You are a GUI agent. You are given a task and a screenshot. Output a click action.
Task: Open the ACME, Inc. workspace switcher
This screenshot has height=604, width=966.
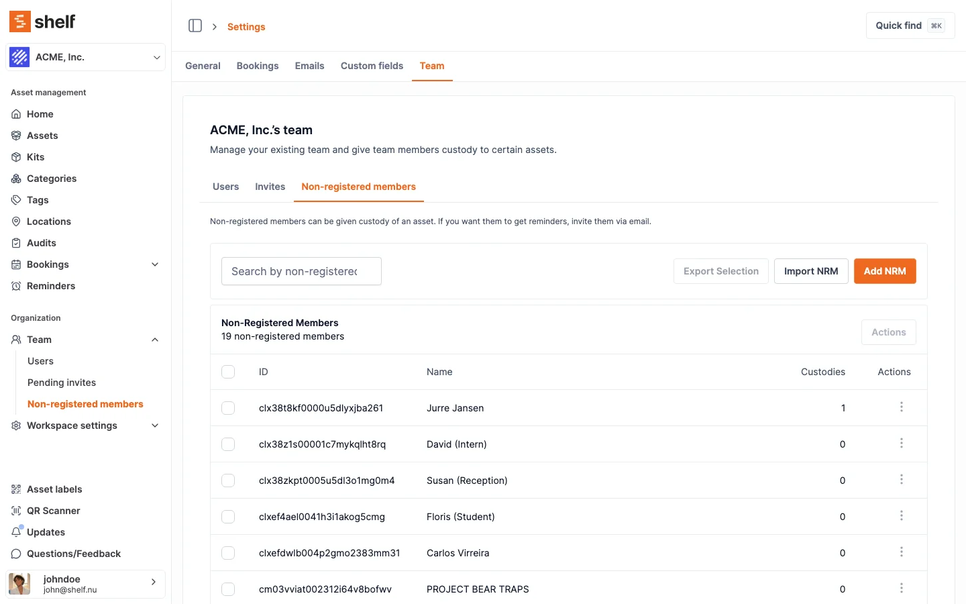pos(86,57)
